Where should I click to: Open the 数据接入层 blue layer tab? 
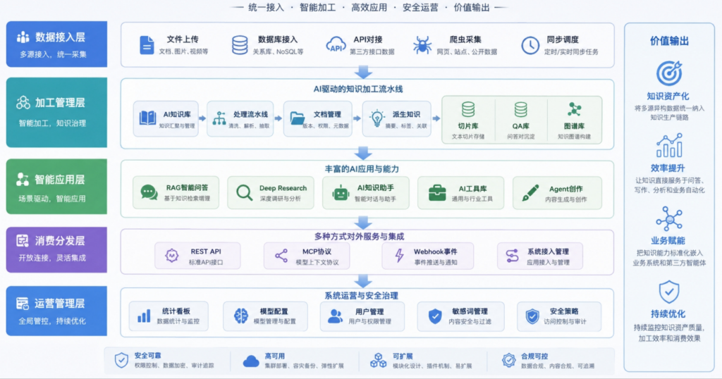click(56, 44)
